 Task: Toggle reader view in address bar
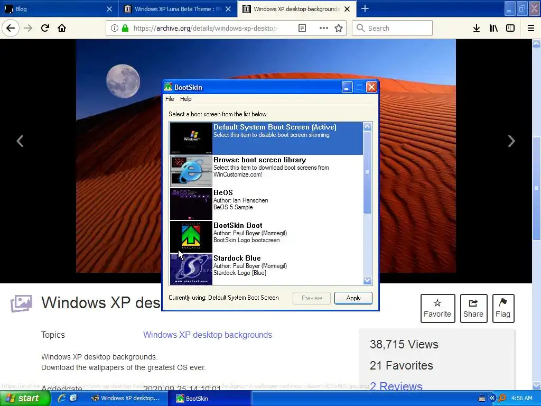[x=302, y=28]
